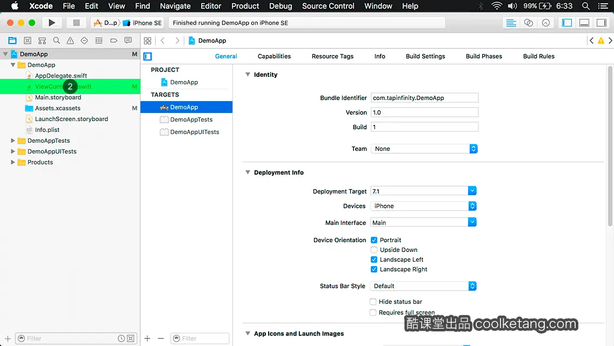Open the related items grid menu
Image resolution: width=614 pixels, height=346 pixels.
[x=148, y=41]
